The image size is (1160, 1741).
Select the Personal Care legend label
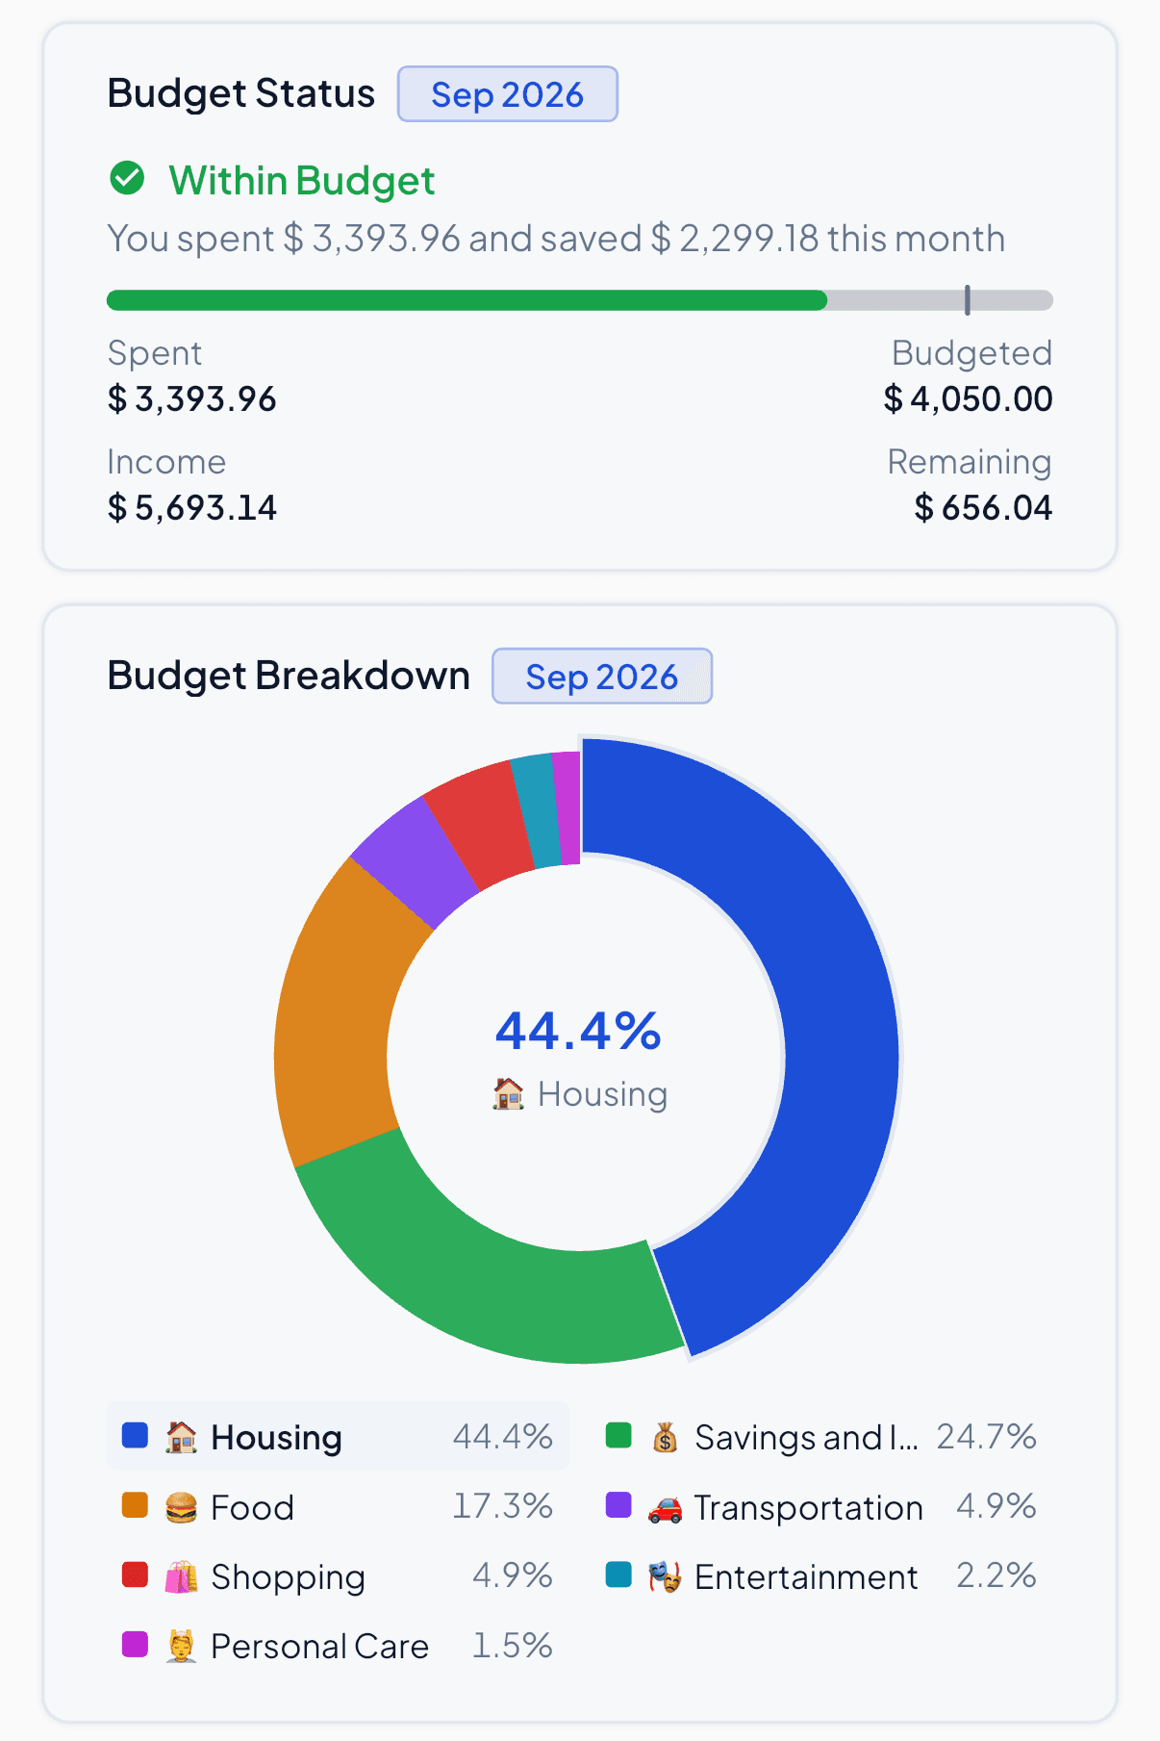tap(319, 1647)
